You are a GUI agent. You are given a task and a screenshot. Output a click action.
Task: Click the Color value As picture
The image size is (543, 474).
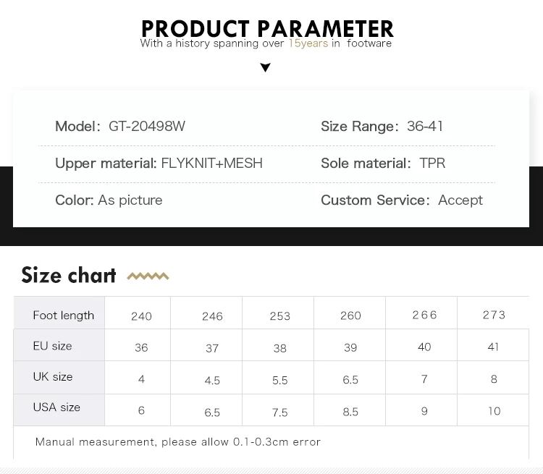click(x=130, y=200)
